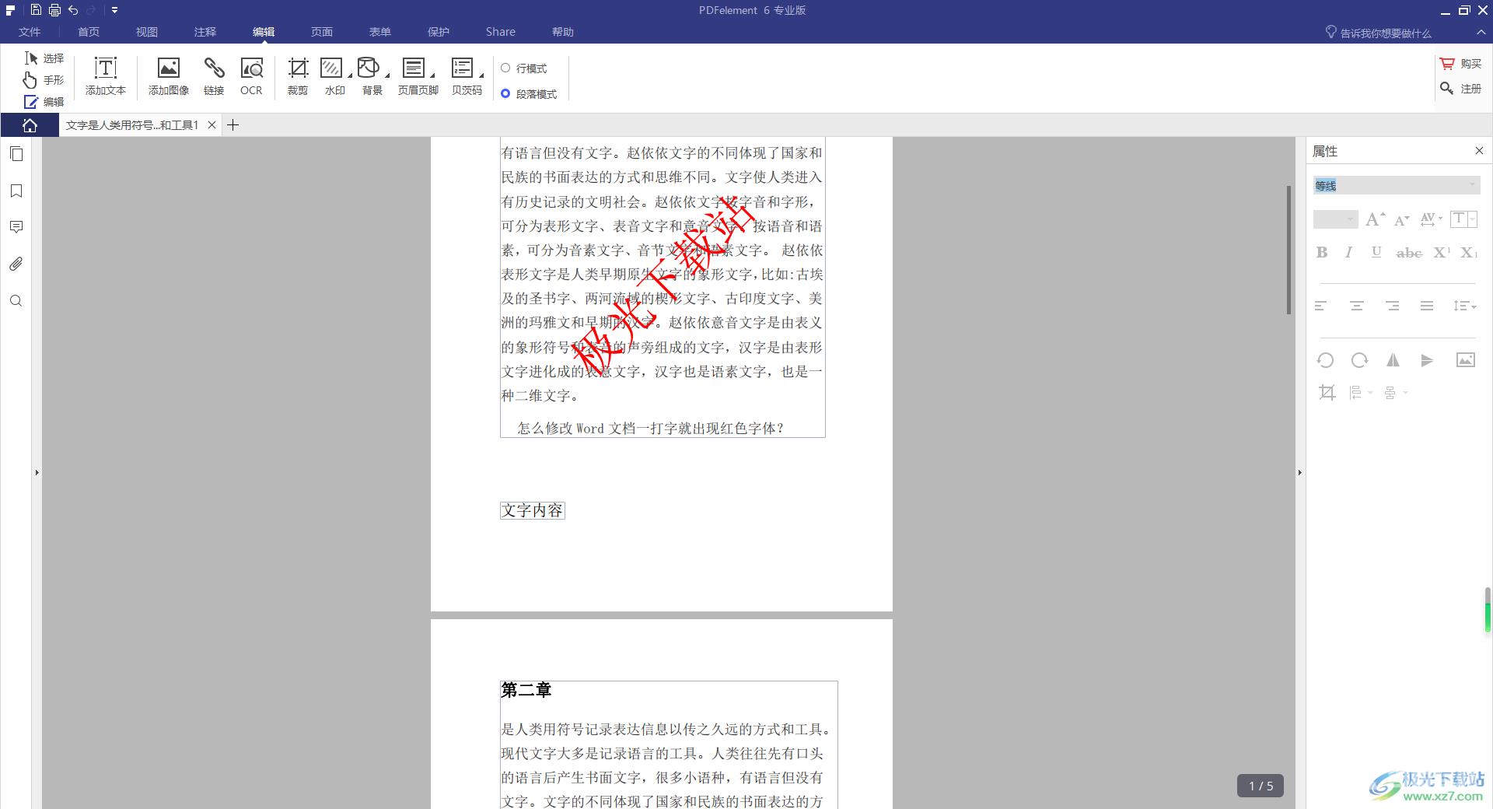Close the 属性 (Properties) panel
This screenshot has width=1493, height=809.
pos(1479,151)
